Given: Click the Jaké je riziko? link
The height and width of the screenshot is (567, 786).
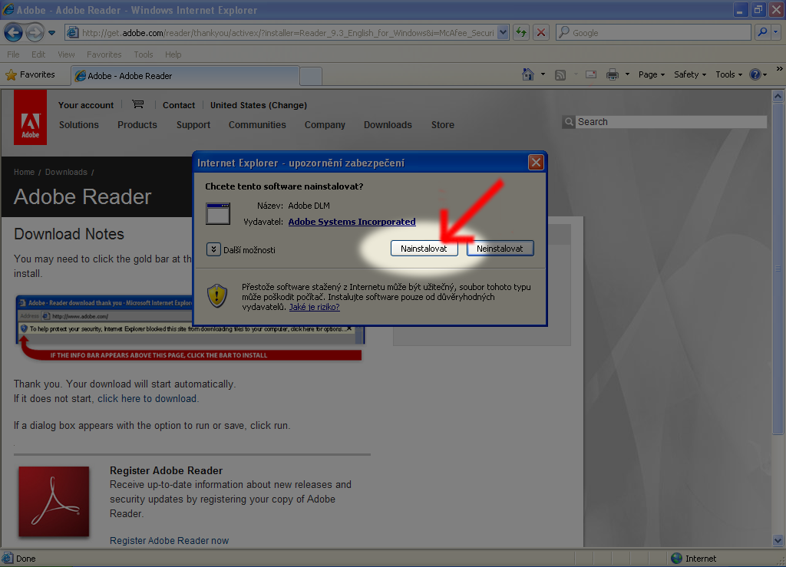Looking at the screenshot, I should tap(314, 307).
